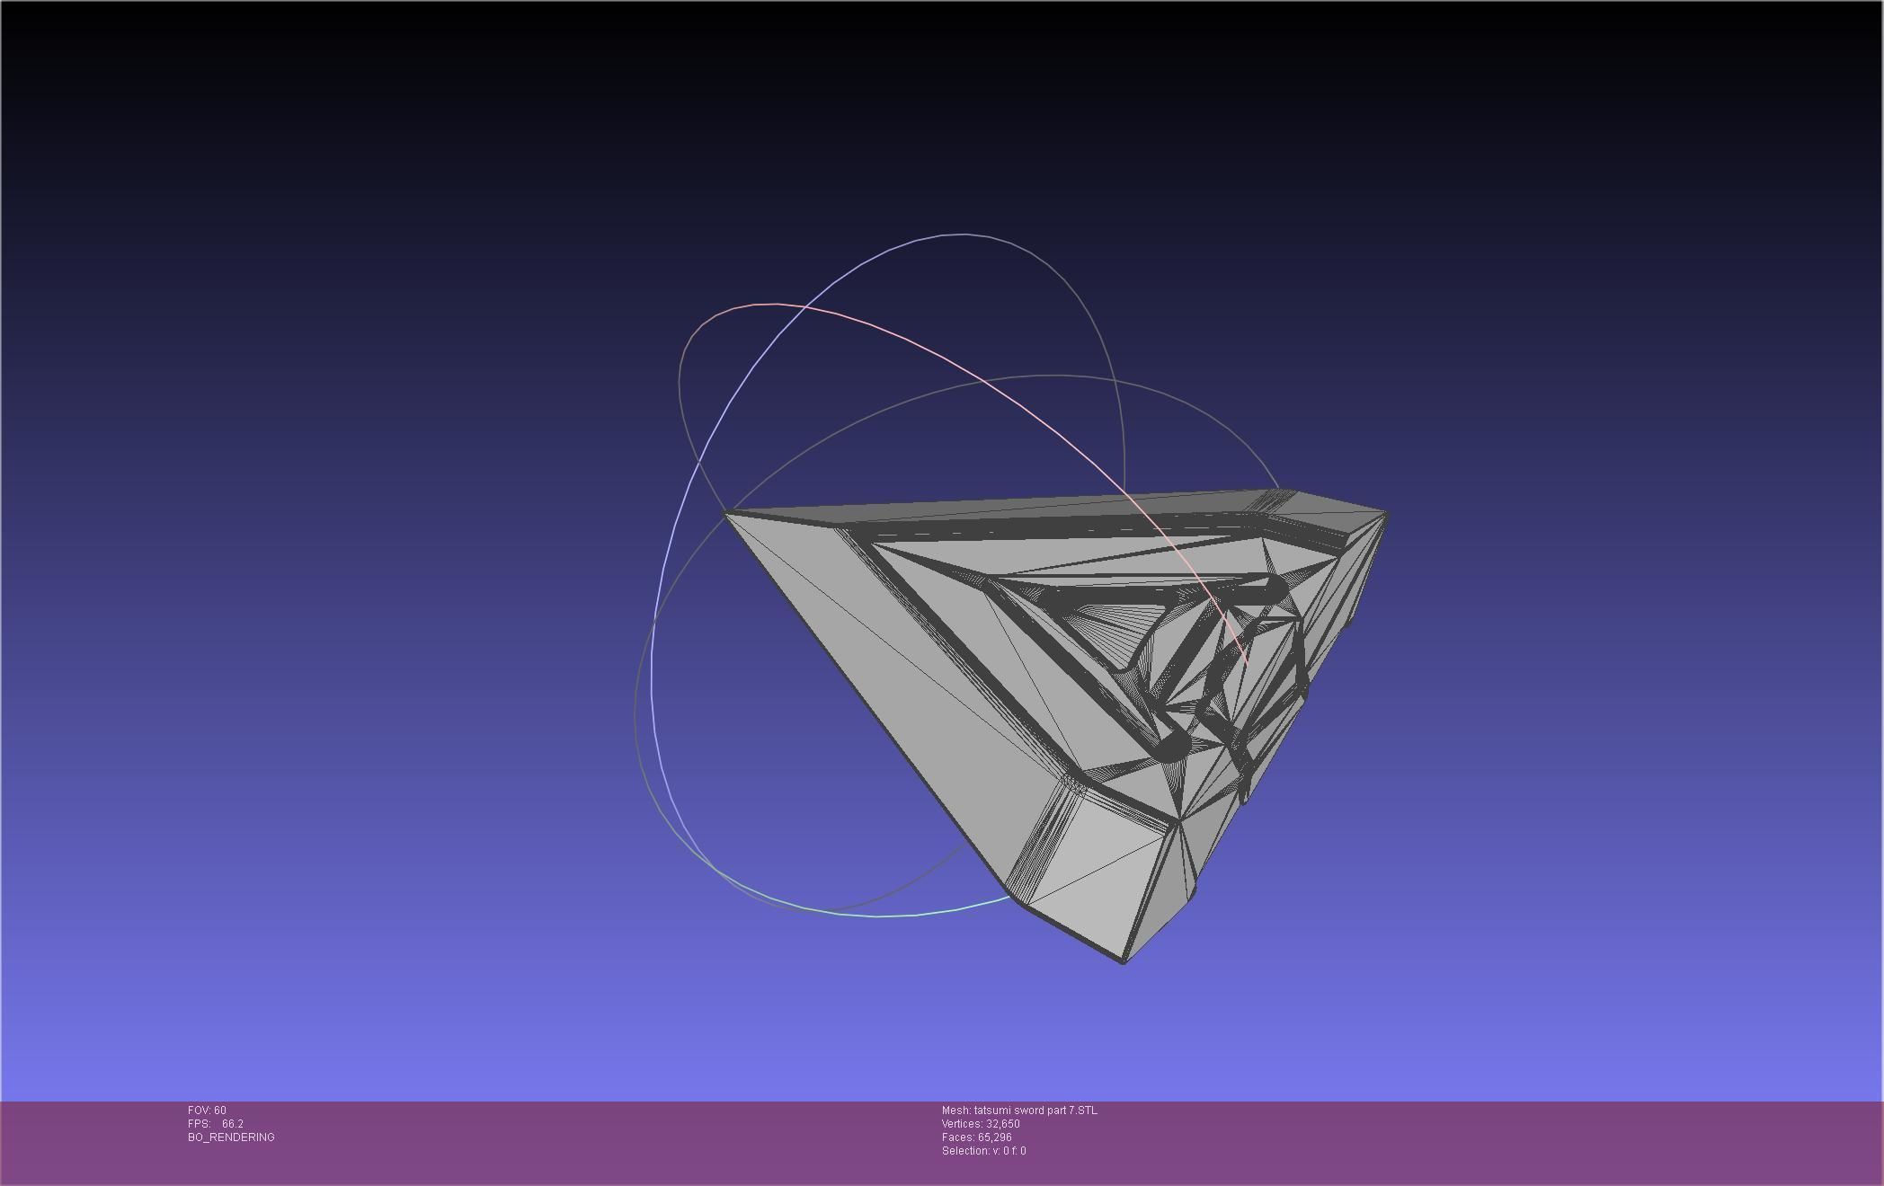
Task: Click the purple info bar's empty right area
Action: coord(1528,1141)
